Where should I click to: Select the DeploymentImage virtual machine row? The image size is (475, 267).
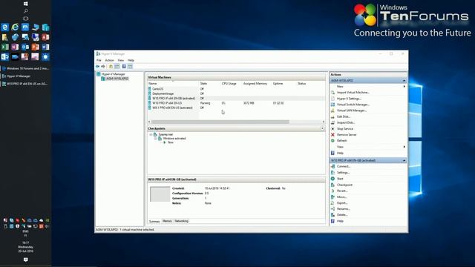tap(236, 93)
